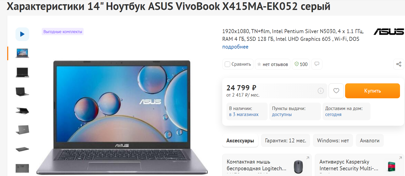The height and width of the screenshot is (176, 405).
Task: Click the ASUS brand logo
Action: pos(389,32)
